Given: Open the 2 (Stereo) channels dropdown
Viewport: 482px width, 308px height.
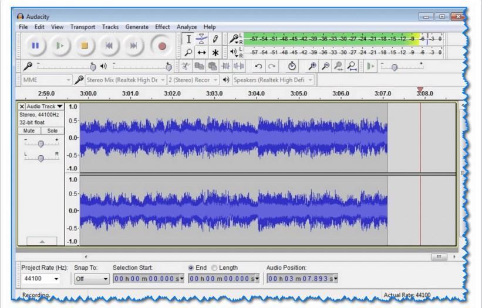Looking at the screenshot, I should (193, 80).
